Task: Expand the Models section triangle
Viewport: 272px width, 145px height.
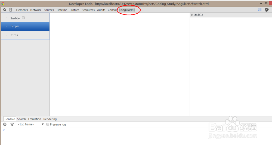Action: click(x=192, y=15)
